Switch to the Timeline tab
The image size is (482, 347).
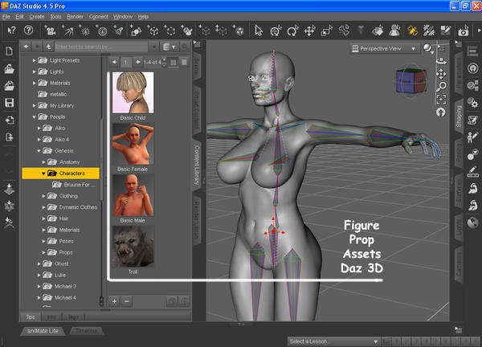click(x=87, y=331)
